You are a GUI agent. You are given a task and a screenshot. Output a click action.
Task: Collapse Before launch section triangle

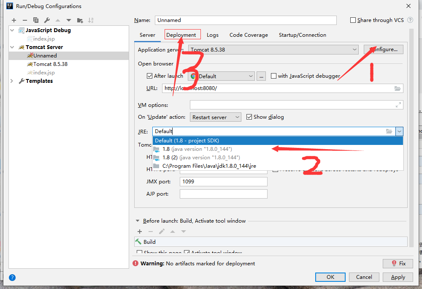coord(138,221)
